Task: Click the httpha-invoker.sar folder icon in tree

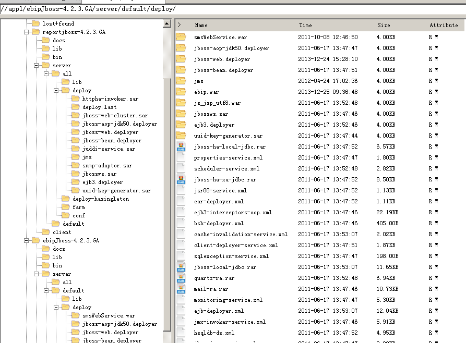Action: [x=76, y=99]
